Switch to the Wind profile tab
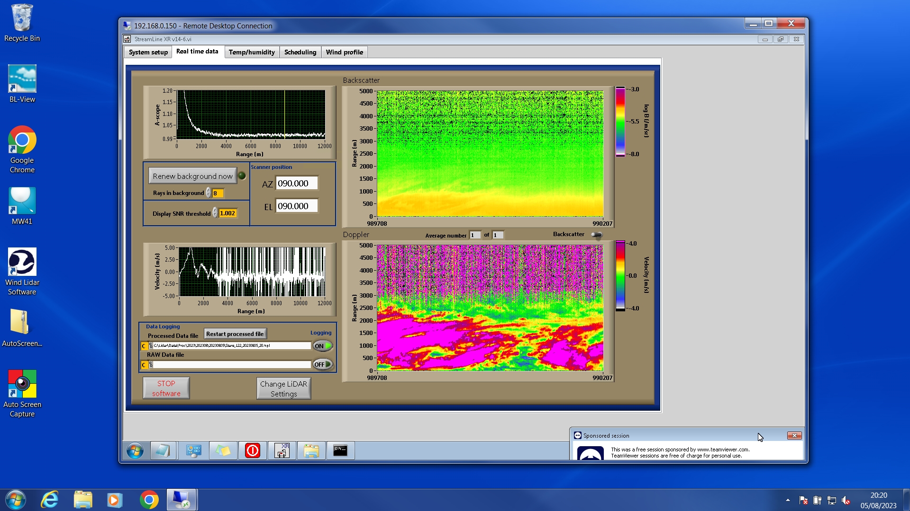 tap(344, 52)
